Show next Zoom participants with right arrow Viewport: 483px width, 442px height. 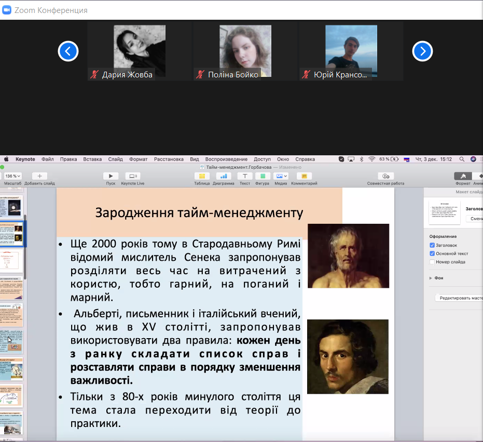click(x=422, y=51)
